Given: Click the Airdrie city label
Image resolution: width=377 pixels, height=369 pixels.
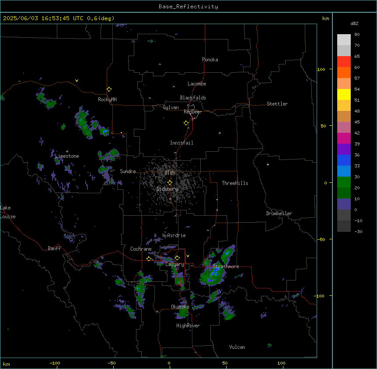Looking at the screenshot, I should click(x=176, y=235).
